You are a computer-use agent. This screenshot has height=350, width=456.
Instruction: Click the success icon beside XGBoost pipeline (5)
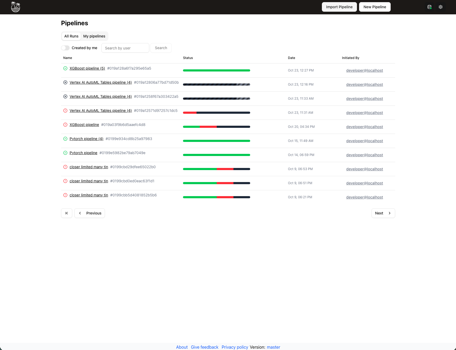[65, 68]
